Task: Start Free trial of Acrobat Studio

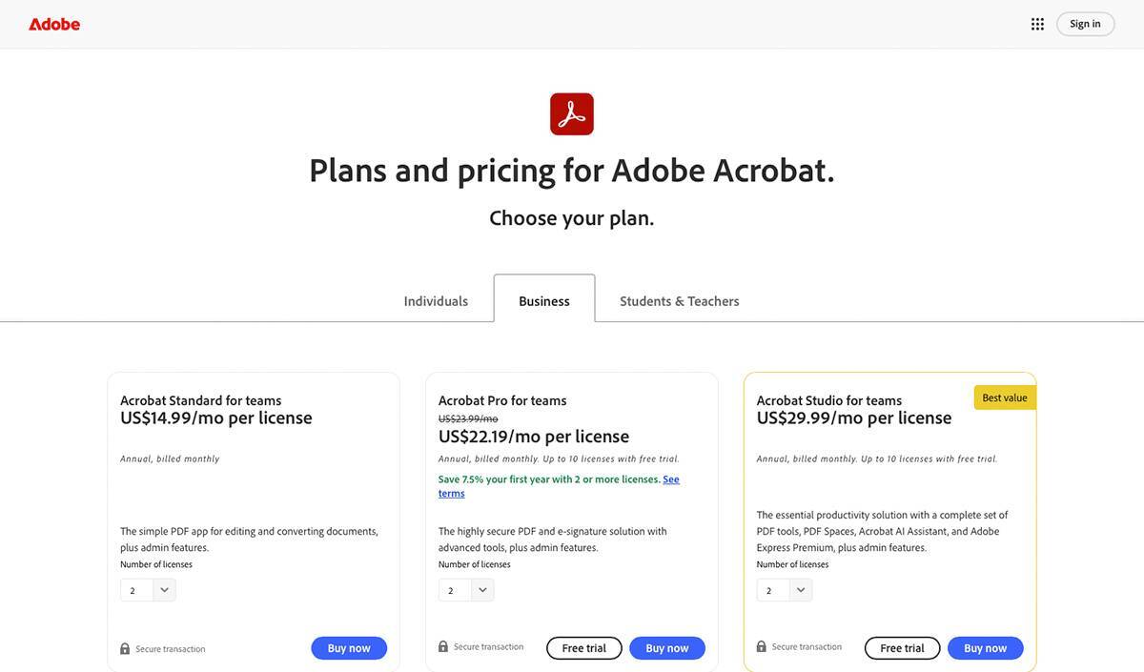Action: pyautogui.click(x=903, y=648)
